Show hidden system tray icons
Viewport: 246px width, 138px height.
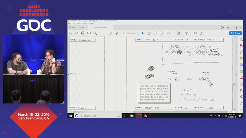(x=216, y=116)
